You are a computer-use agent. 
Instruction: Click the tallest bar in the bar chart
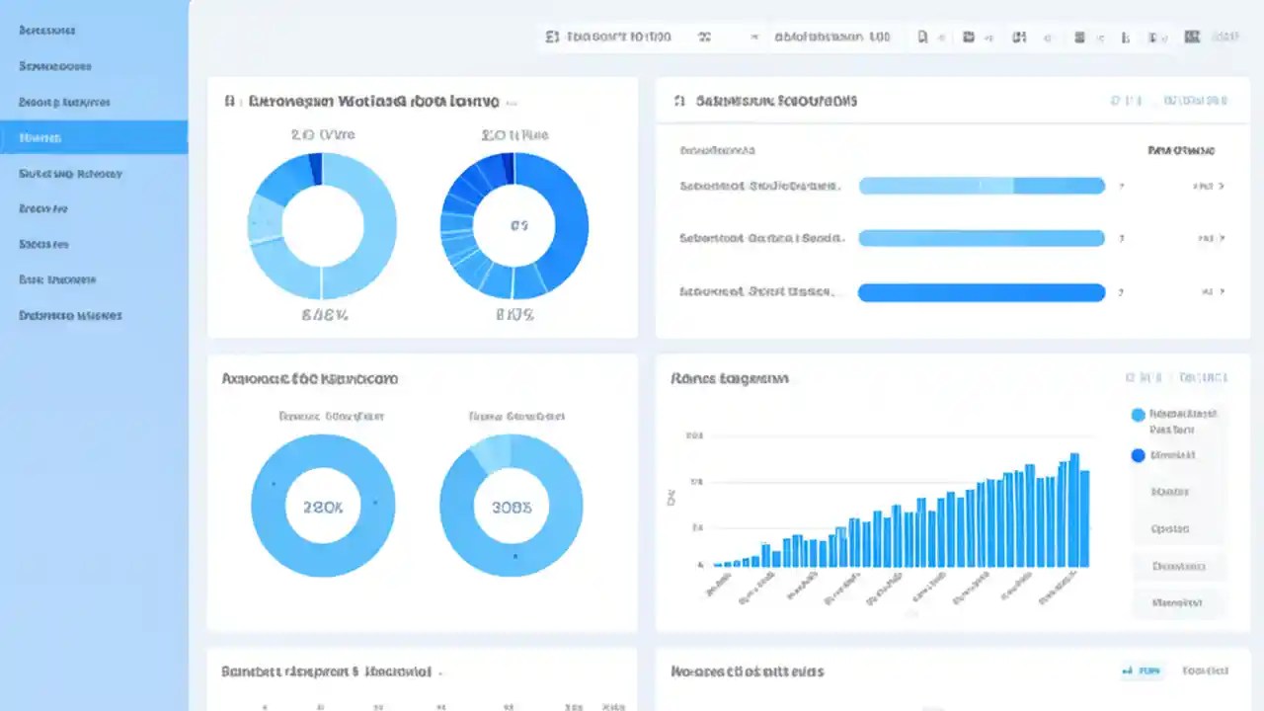coord(1073,509)
